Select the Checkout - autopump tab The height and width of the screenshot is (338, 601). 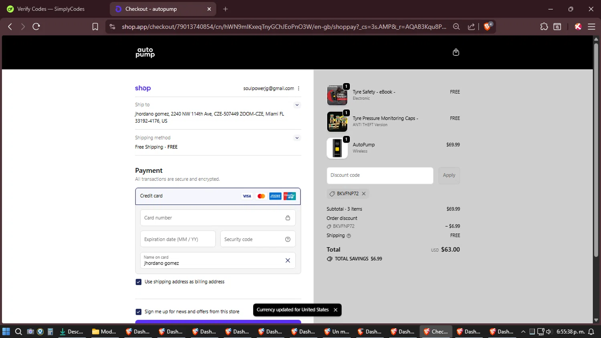163,9
